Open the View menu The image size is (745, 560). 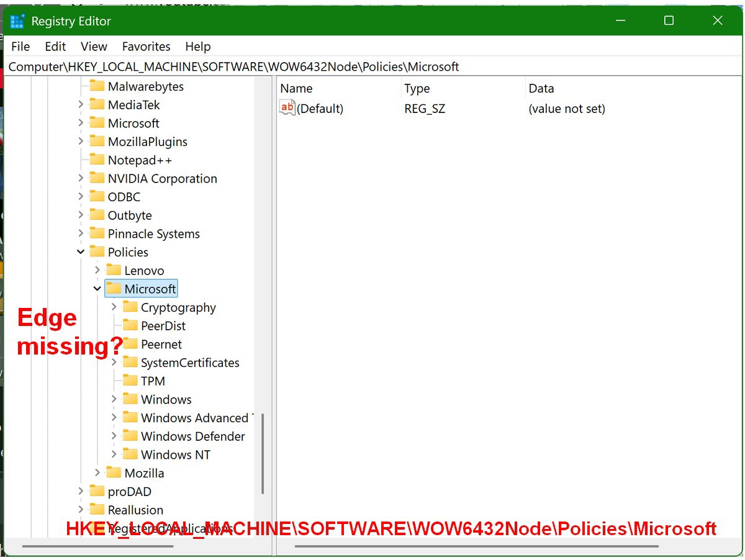point(94,47)
